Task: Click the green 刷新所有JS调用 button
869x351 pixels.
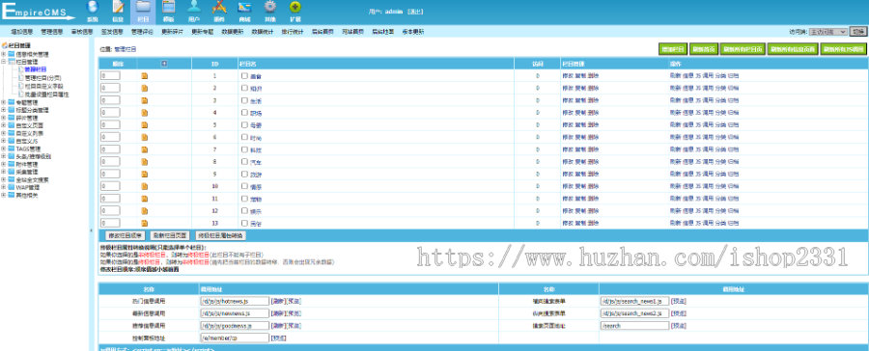Action: tap(843, 49)
